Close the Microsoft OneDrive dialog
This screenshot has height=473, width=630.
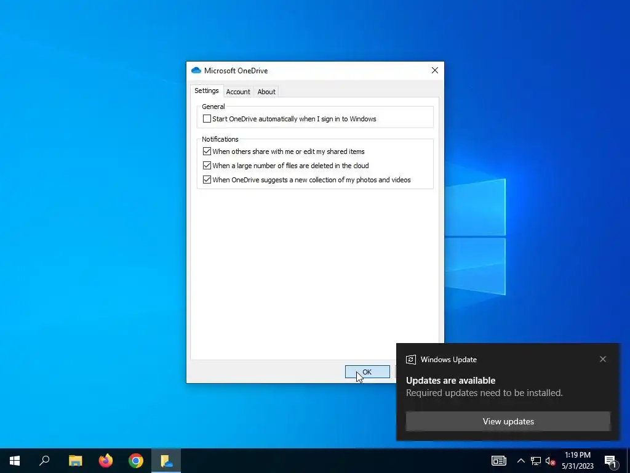(x=435, y=70)
